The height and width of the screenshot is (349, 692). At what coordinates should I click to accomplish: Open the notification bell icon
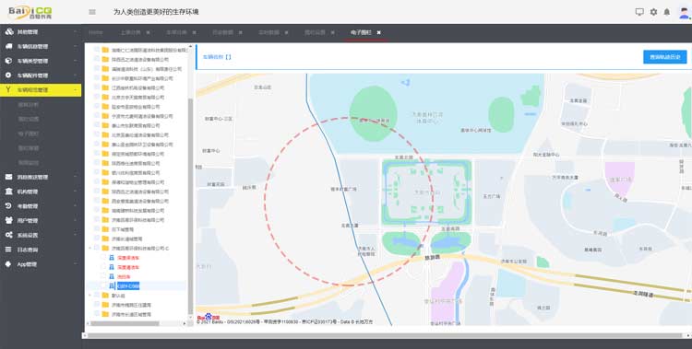[666, 12]
